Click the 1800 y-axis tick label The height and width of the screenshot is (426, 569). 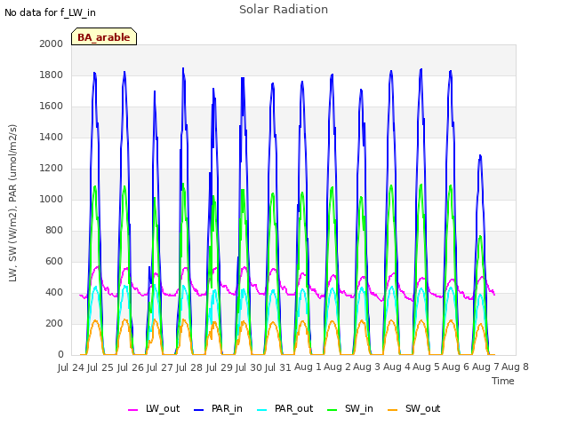[52, 75]
